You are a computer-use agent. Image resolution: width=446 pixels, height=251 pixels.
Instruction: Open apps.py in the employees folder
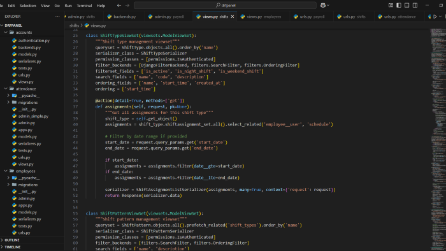pos(32,205)
